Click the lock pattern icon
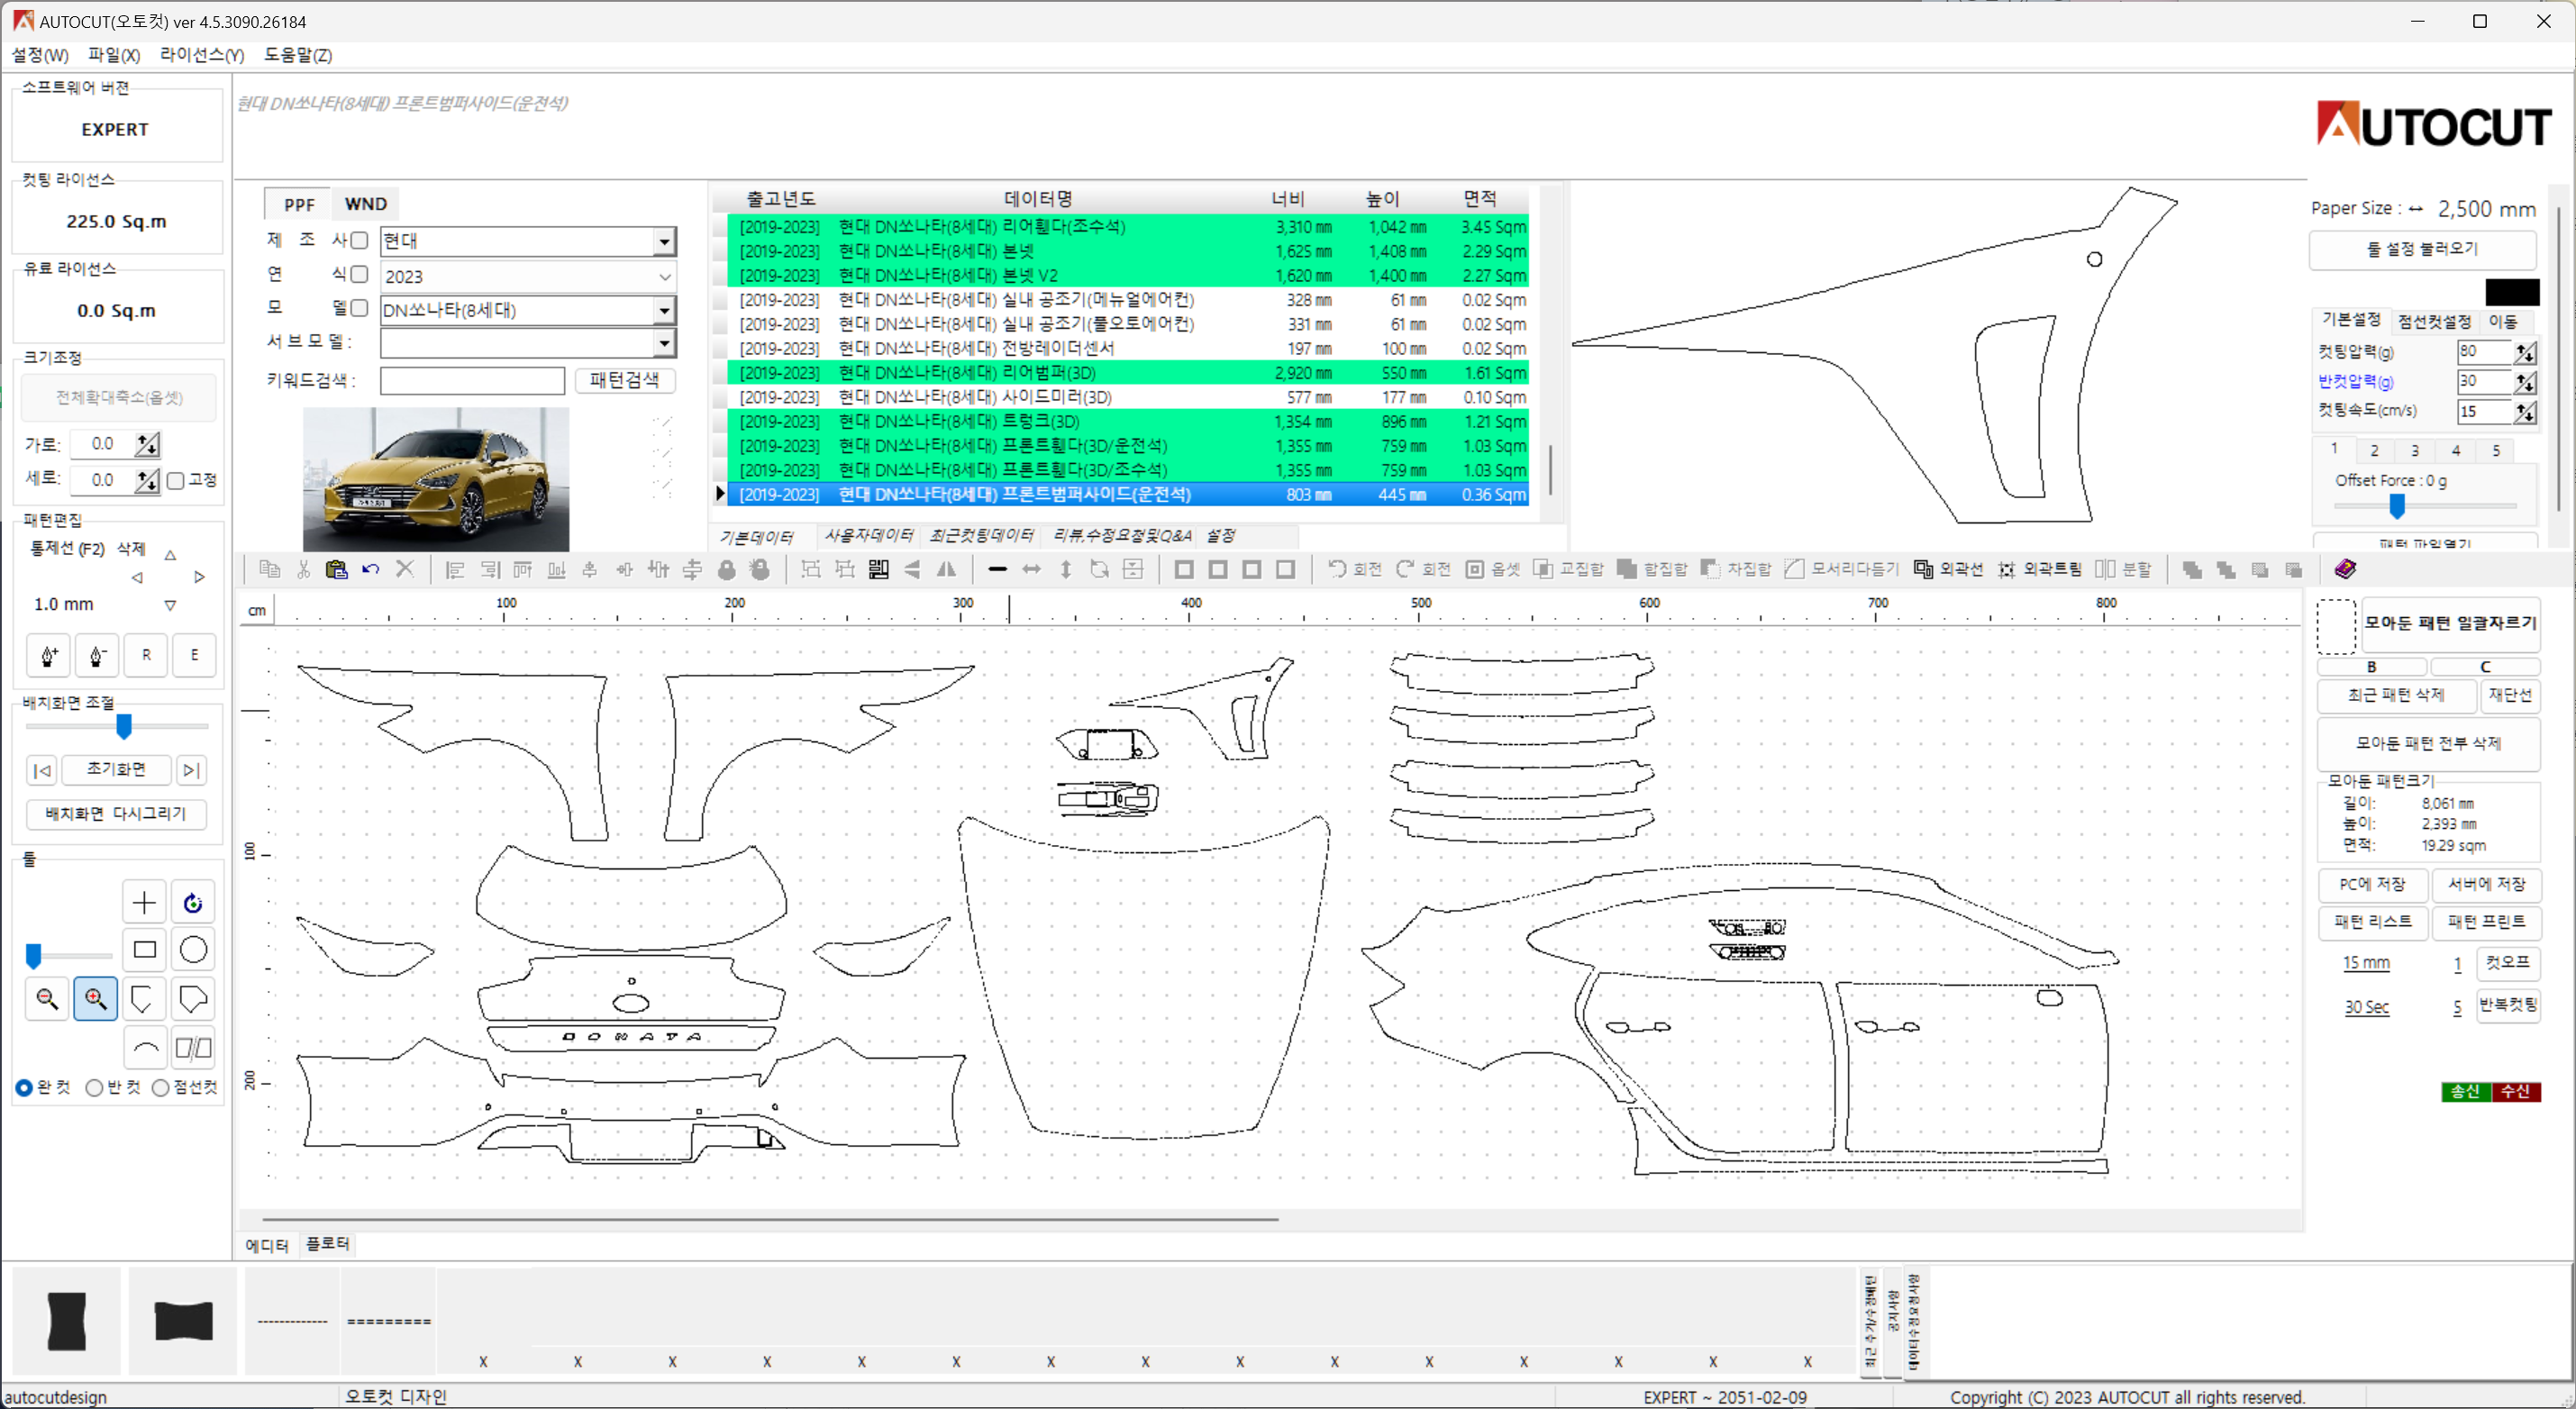 (727, 569)
